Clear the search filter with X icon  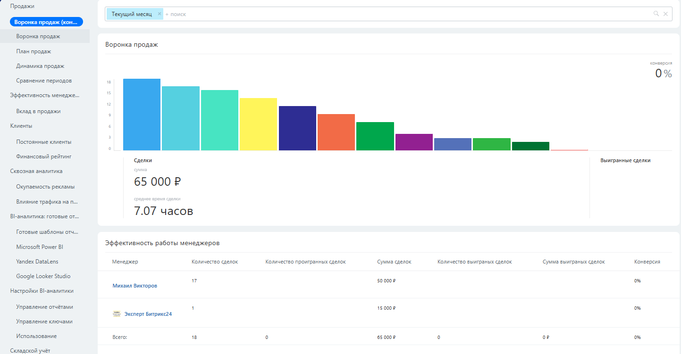click(665, 14)
